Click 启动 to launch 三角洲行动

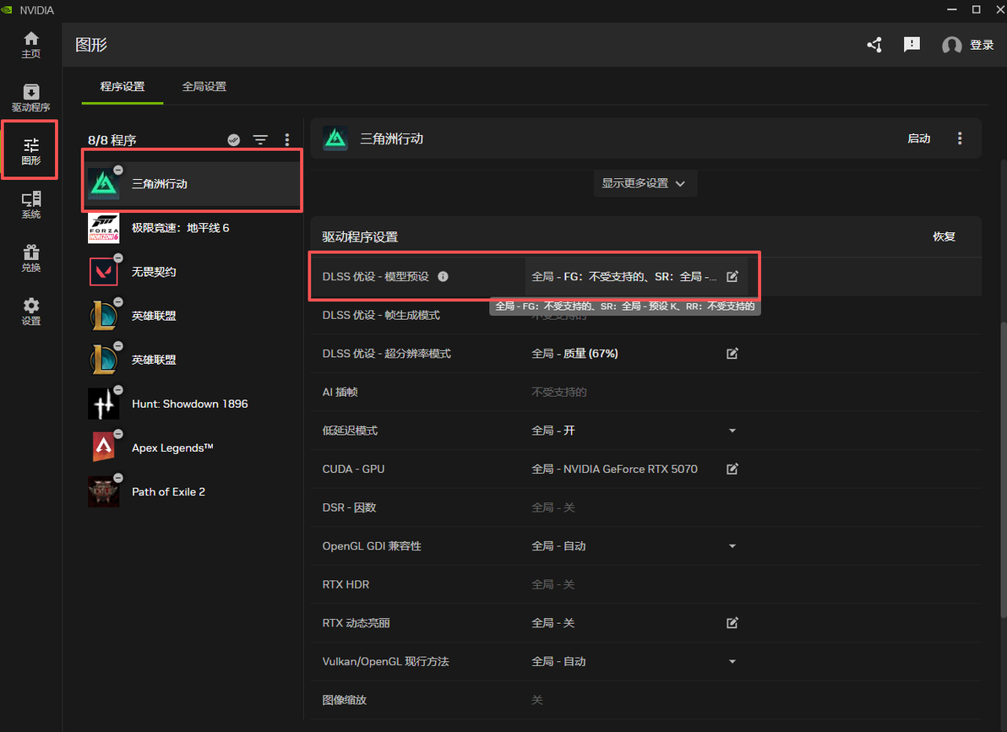tap(919, 138)
